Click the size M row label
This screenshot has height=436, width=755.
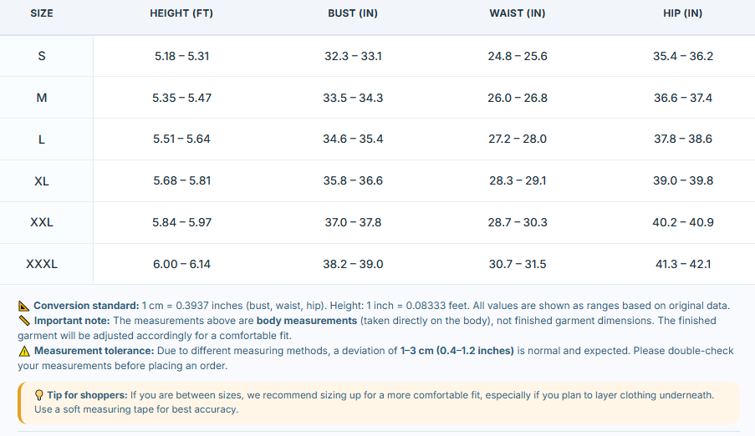click(x=42, y=99)
